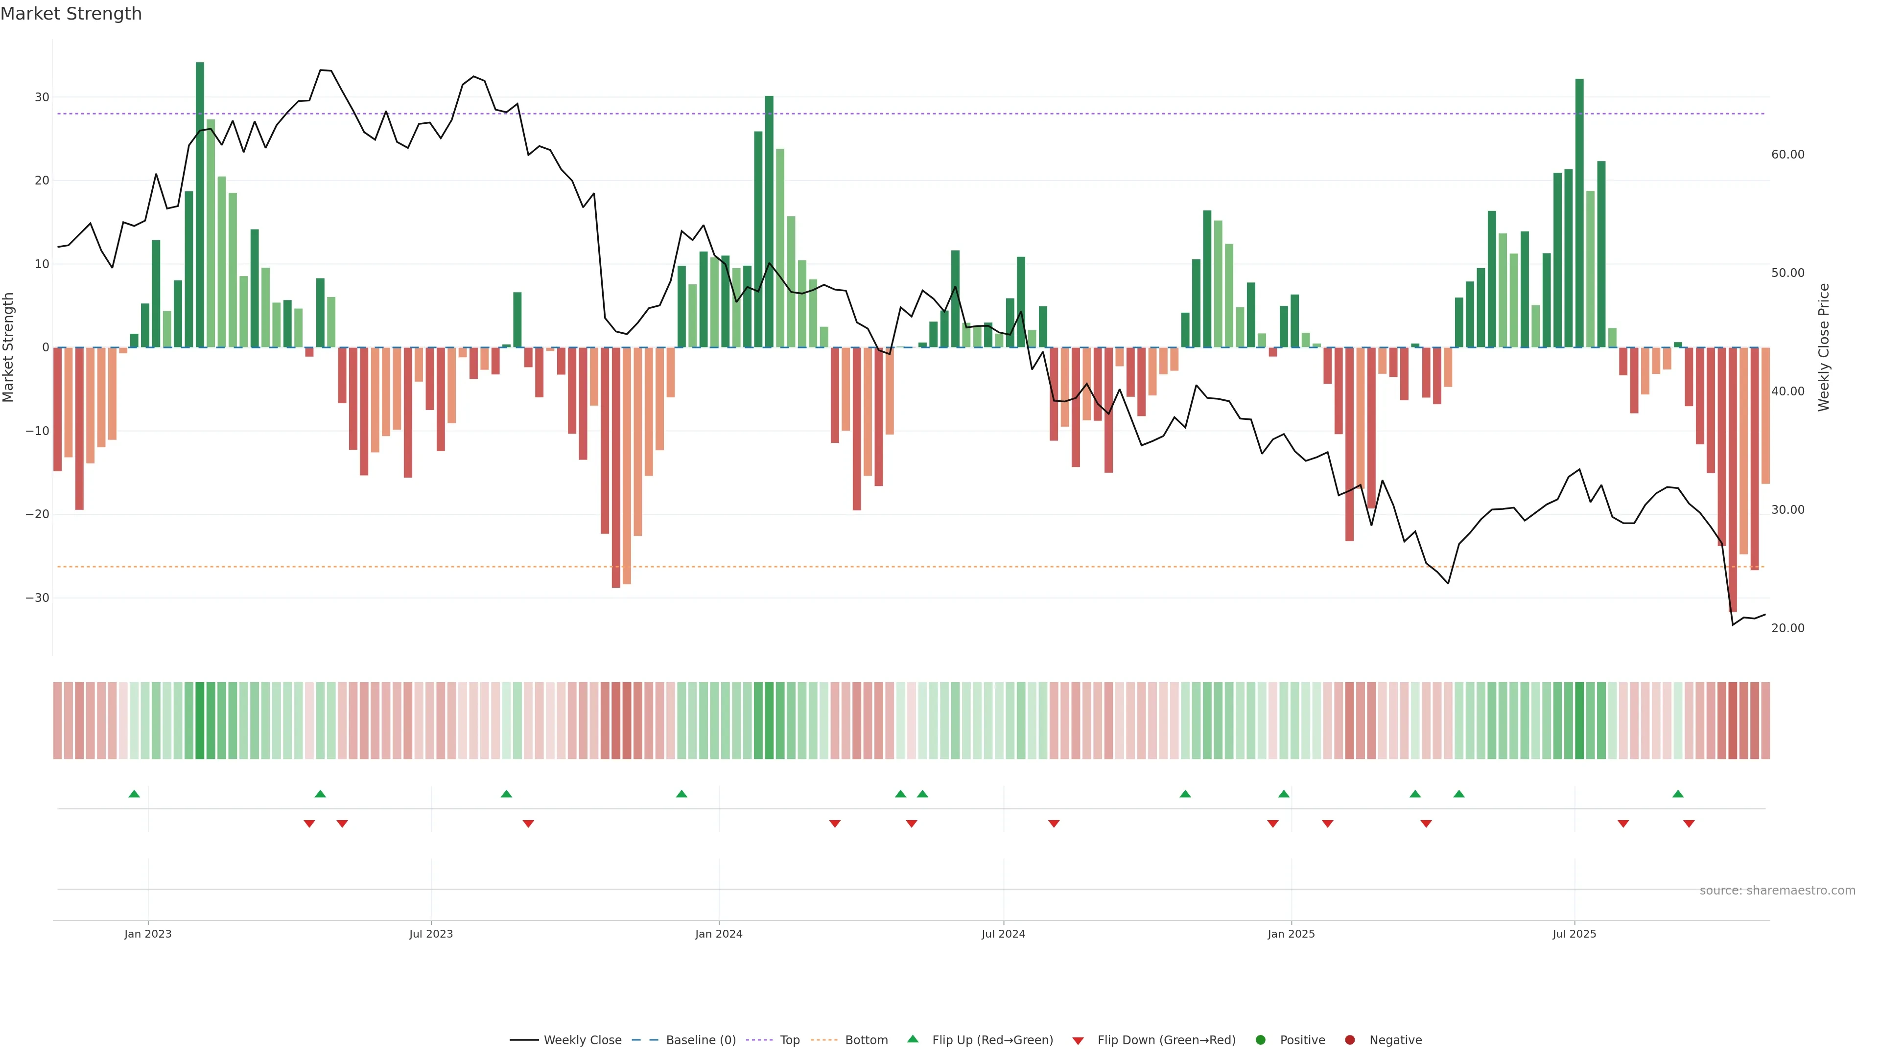Click the leftmost green flip-up triangle marker
Image resolution: width=1880 pixels, height=1057 pixels.
click(134, 794)
